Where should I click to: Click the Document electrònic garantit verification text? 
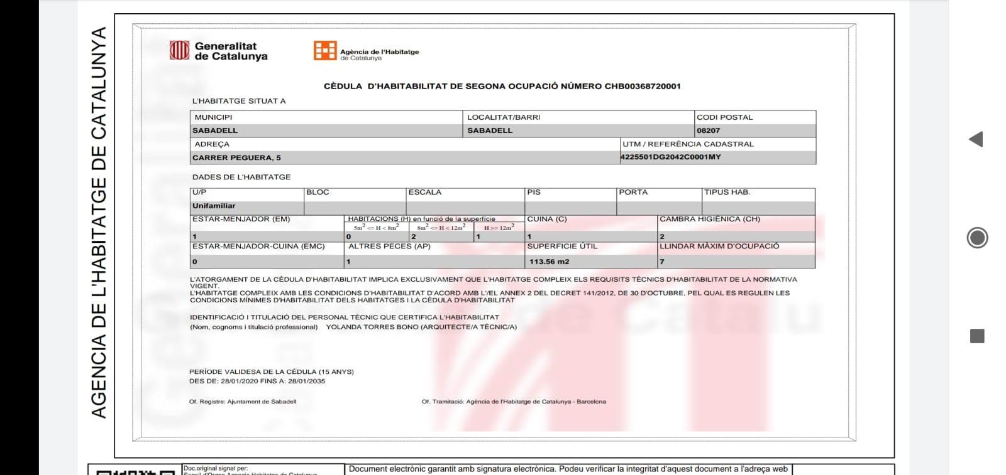[x=568, y=469]
